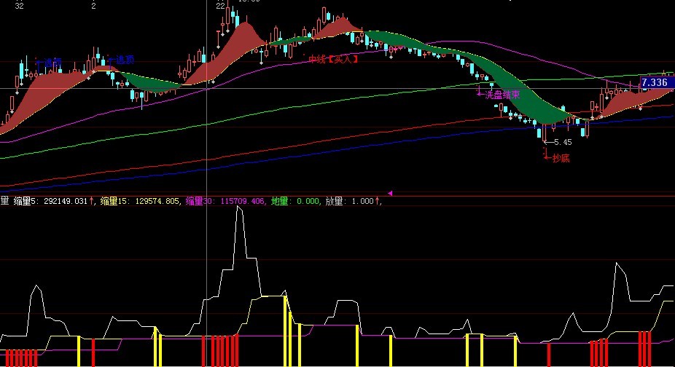This screenshot has height=367, width=675.
Task: Select the 缩量5: 292149.031 indicator value
Action: click(x=53, y=201)
